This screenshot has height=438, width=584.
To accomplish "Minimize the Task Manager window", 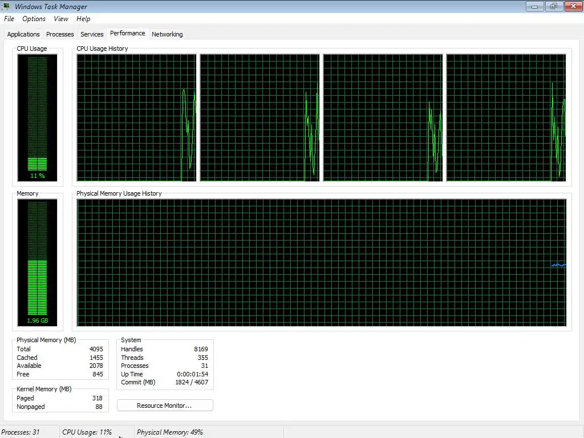I will [535, 6].
